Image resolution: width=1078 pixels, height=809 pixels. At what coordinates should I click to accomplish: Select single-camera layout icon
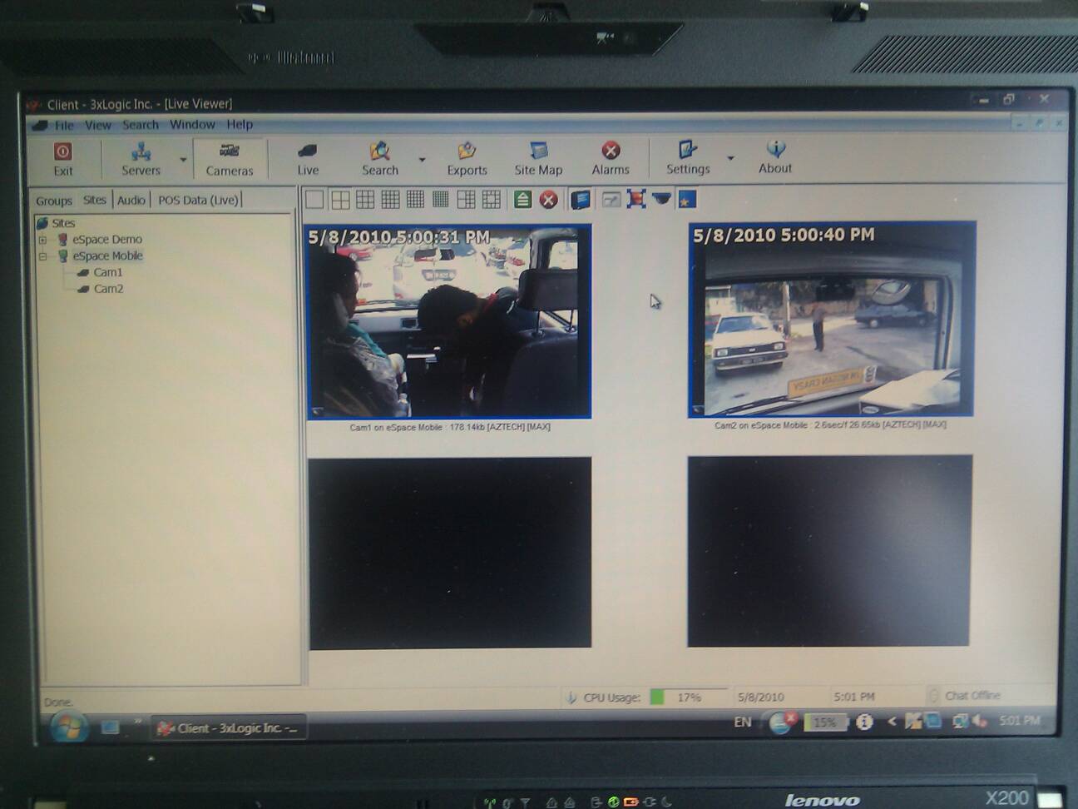(x=314, y=199)
